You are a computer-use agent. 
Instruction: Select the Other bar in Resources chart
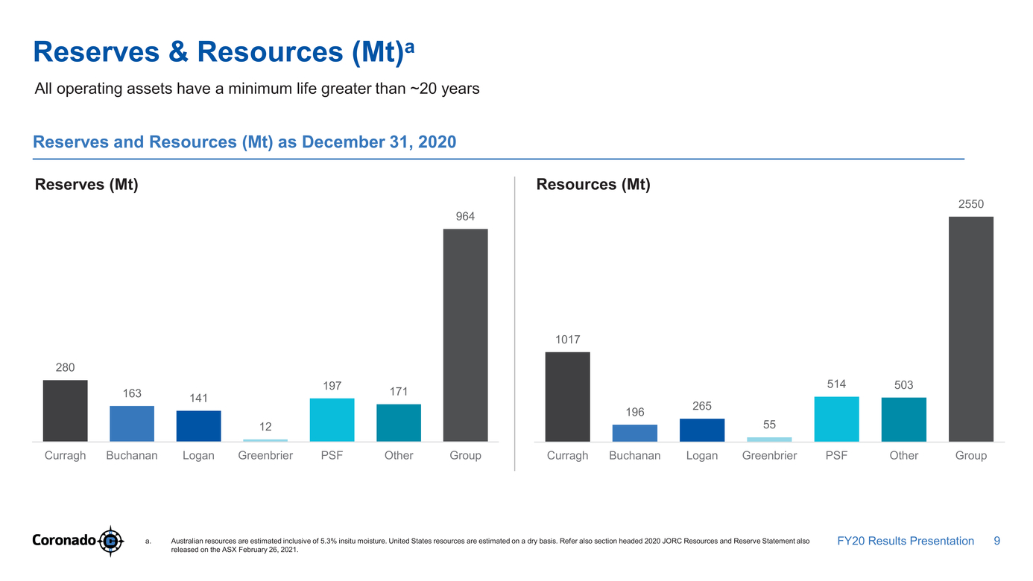(904, 420)
